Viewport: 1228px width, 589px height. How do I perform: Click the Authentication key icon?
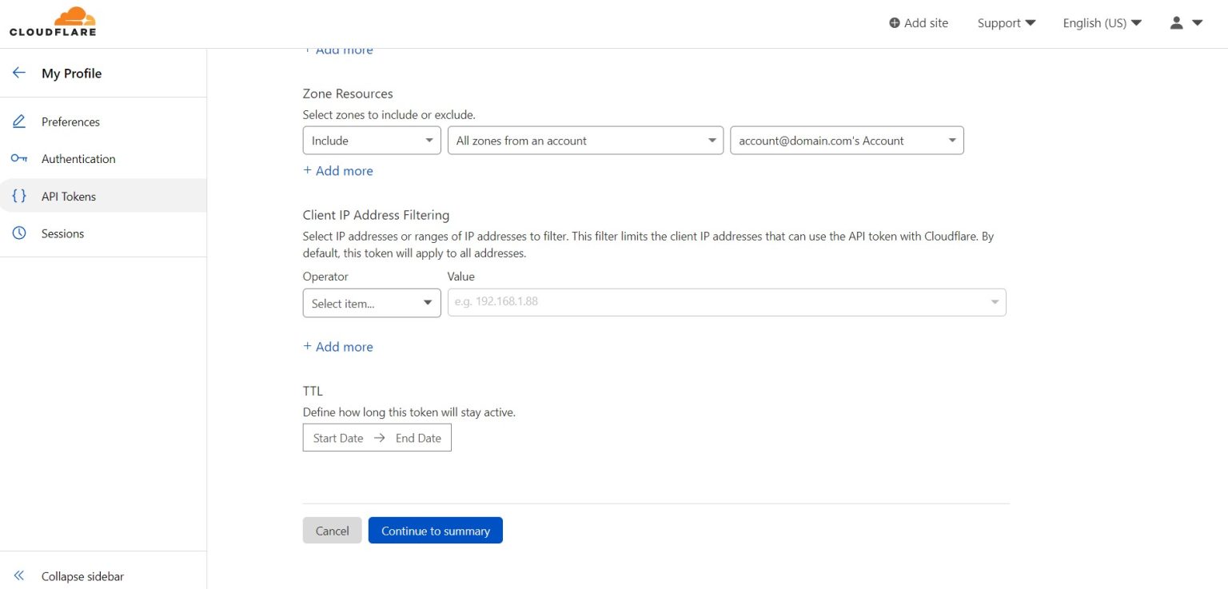pos(19,158)
